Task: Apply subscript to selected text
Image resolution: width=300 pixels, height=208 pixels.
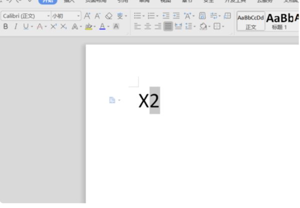Action: pyautogui.click(x=63, y=26)
